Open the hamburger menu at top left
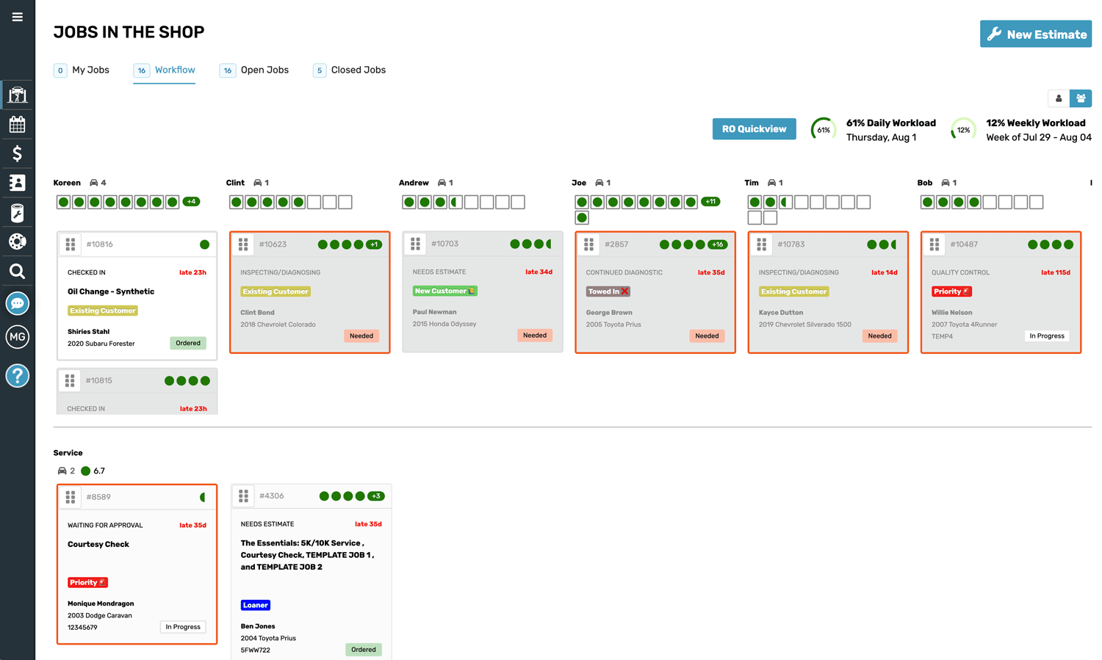This screenshot has height=660, width=1102. point(17,16)
